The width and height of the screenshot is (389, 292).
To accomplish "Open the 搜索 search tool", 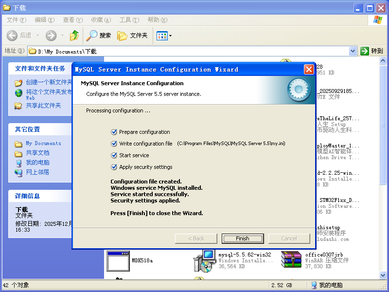I will click(x=99, y=36).
